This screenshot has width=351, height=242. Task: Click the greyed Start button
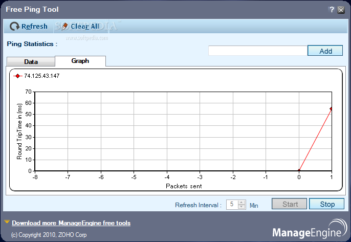289,204
